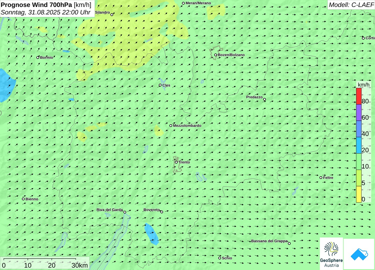Click the blue cloud app logo

pos(359,254)
